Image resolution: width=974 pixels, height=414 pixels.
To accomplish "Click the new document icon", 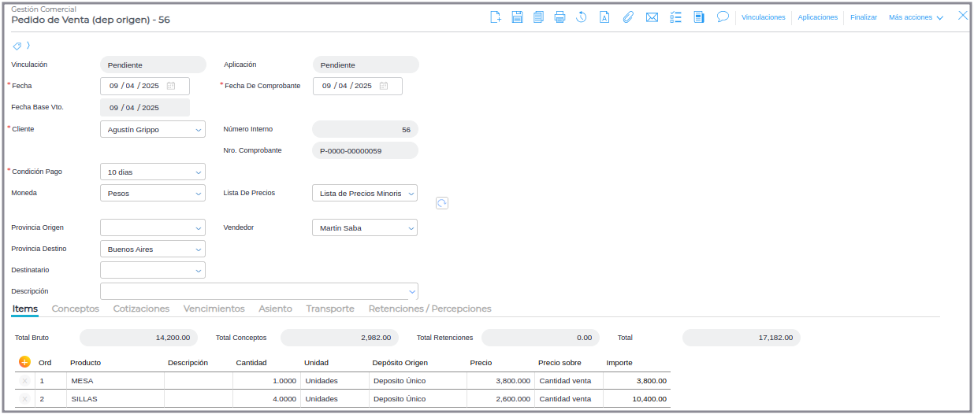I will coord(496,17).
